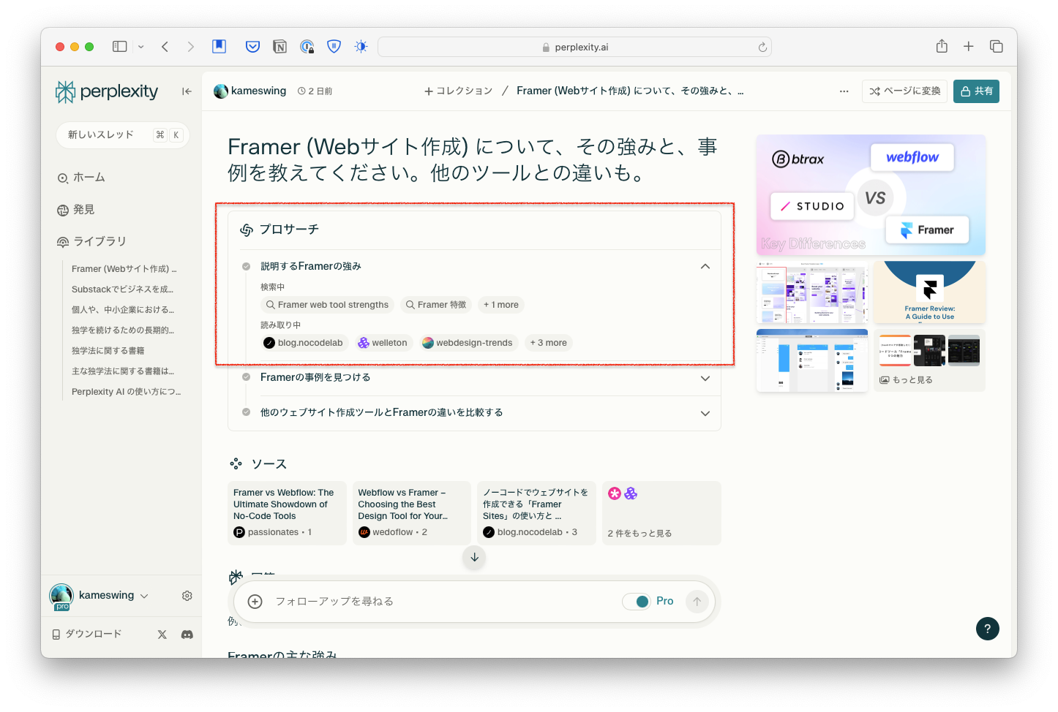The height and width of the screenshot is (712, 1058).
Task: Show the tab overview
Action: [996, 46]
